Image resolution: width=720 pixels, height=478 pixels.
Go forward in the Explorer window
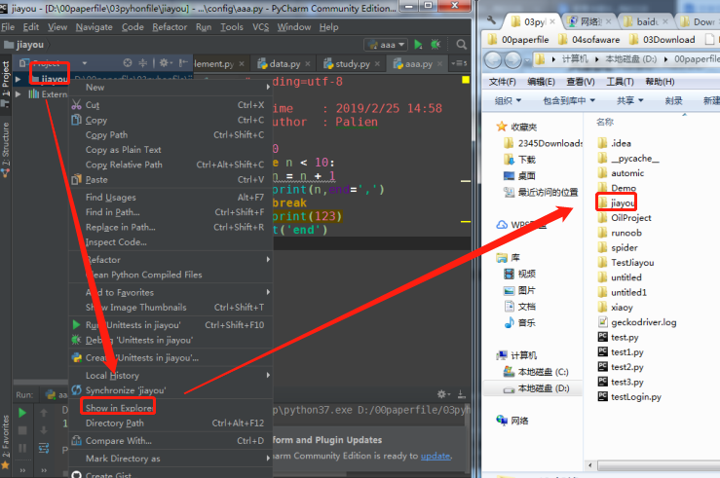[512, 59]
